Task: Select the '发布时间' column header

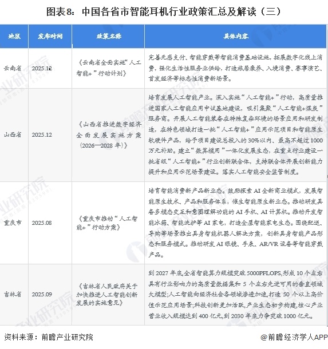Action: click(x=50, y=36)
